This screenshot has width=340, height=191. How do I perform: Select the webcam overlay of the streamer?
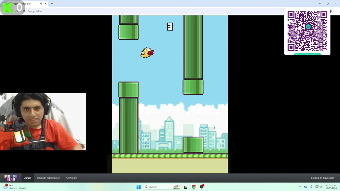coord(43,122)
